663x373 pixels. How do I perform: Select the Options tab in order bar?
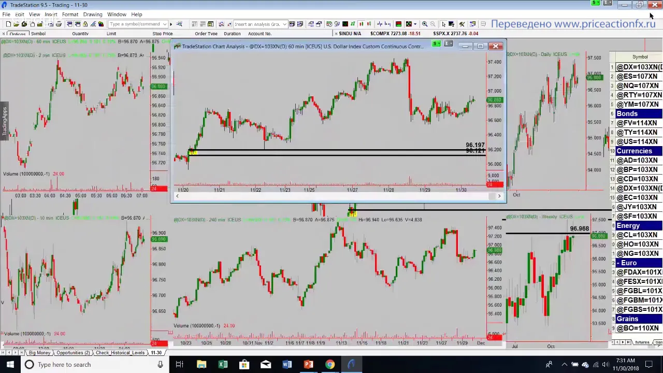click(x=17, y=34)
